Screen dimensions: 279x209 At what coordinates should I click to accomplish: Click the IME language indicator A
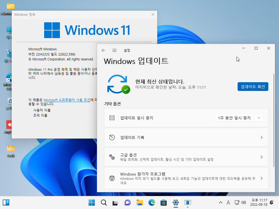pyautogui.click(x=228, y=202)
